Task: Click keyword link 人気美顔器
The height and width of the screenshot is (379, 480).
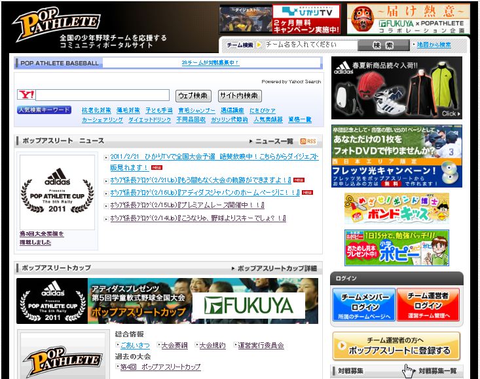Action: pyautogui.click(x=268, y=119)
